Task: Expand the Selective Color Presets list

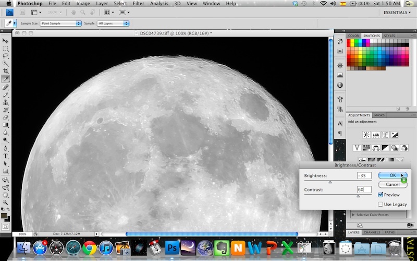Action: [x=354, y=215]
